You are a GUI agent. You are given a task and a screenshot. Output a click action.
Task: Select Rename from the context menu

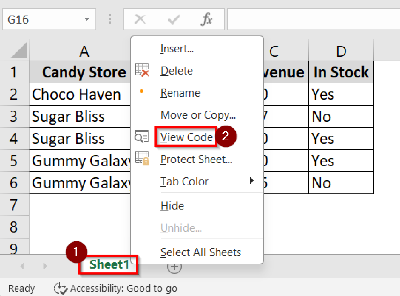tap(180, 93)
